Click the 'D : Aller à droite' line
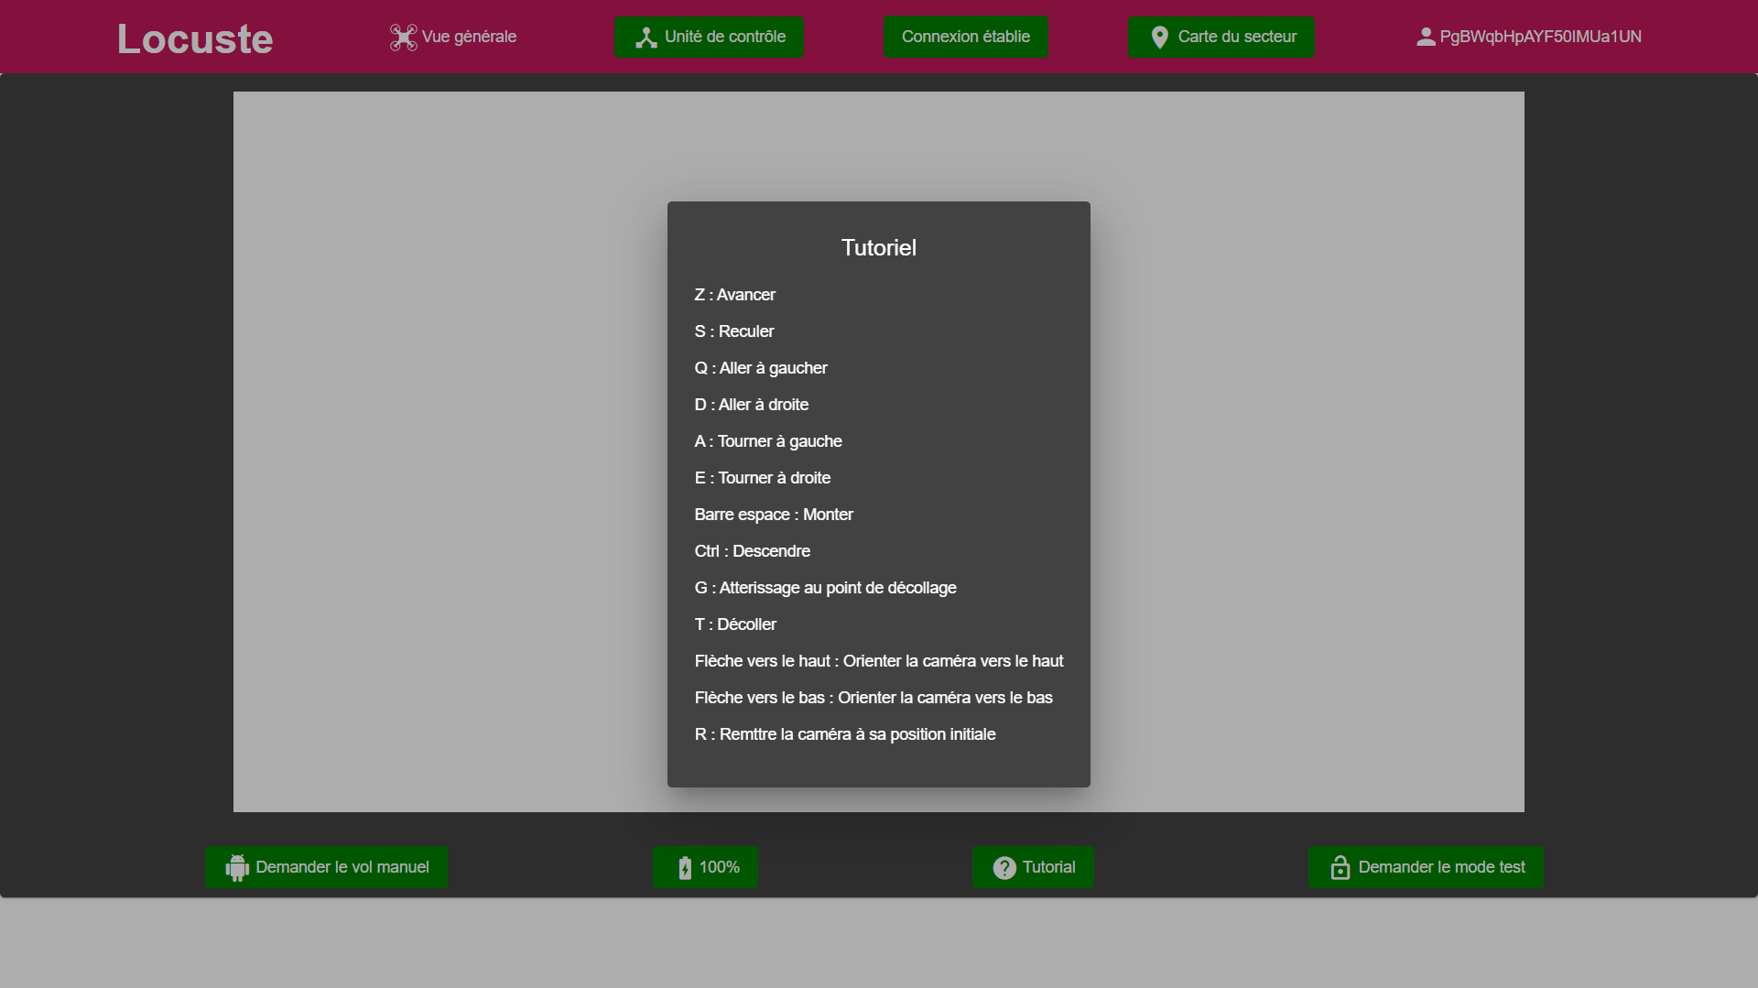 (x=752, y=405)
